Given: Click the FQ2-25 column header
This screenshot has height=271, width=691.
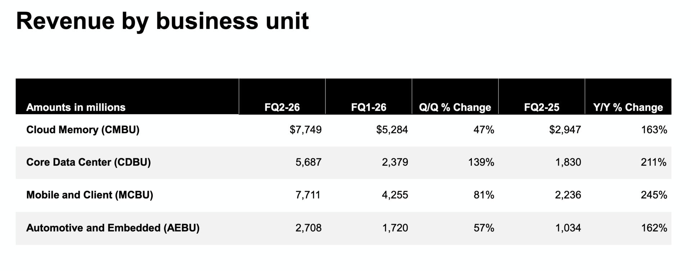Looking at the screenshot, I should point(542,107).
